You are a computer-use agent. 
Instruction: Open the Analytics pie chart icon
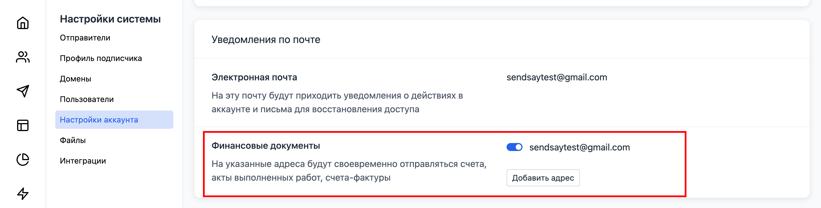pos(23,160)
